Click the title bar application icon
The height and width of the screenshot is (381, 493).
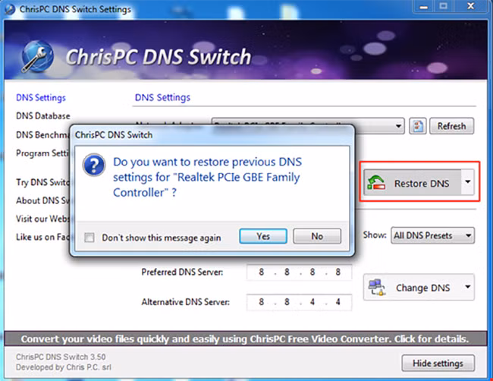8,9
